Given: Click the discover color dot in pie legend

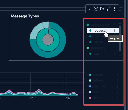Looking at the screenshot, I should pyautogui.click(x=90, y=36).
